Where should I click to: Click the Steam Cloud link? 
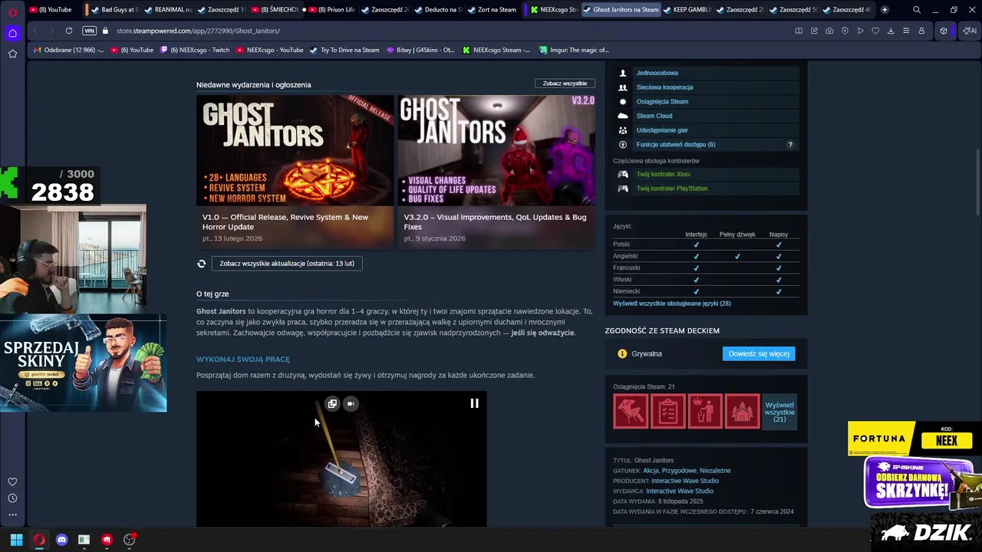[x=654, y=116]
